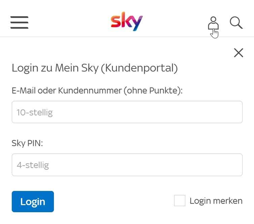The height and width of the screenshot is (224, 254).
Task: Focus the Sky PIN input field
Action: [127, 165]
